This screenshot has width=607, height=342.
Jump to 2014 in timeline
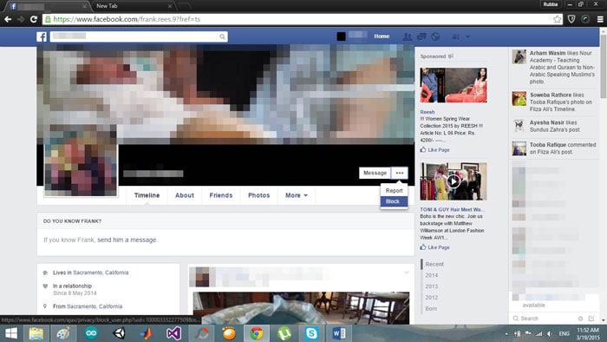432,275
